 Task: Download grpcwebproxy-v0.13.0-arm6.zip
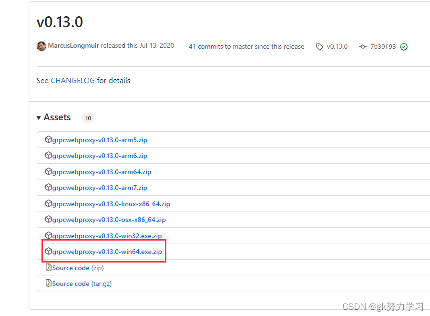(x=100, y=156)
